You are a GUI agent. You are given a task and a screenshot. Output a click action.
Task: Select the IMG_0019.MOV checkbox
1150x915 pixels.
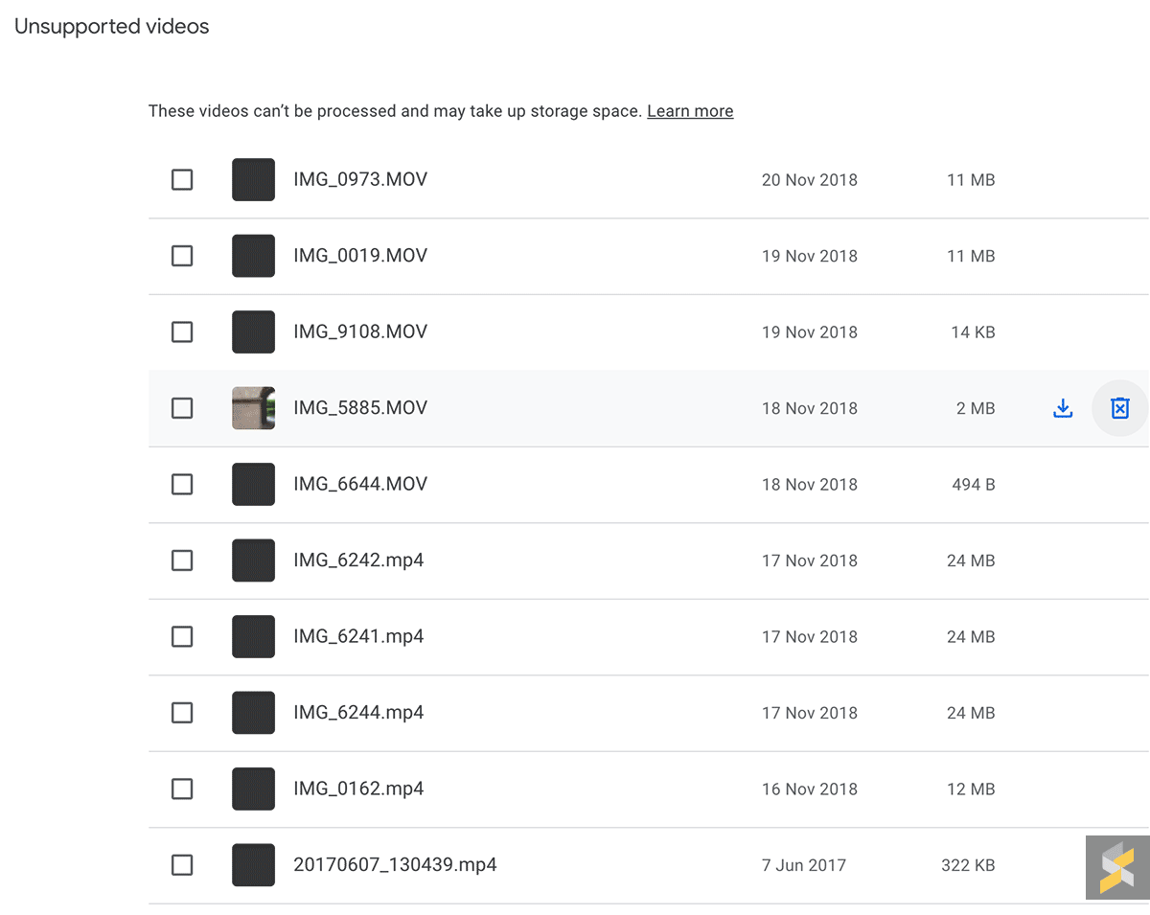pyautogui.click(x=182, y=256)
